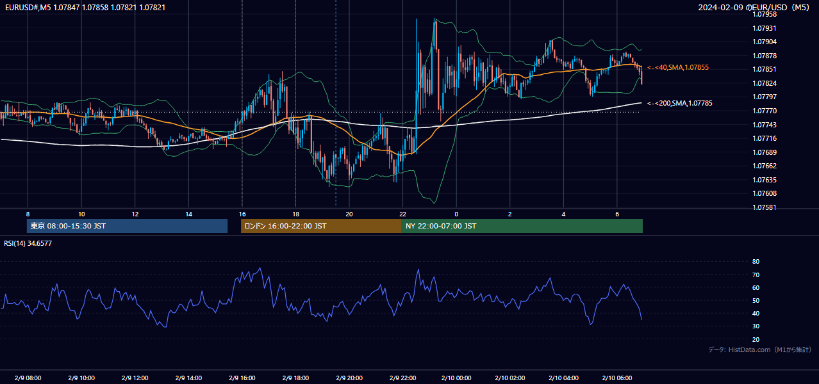Select the 東京 08:00-15:30 JST session bar
Image resolution: width=819 pixels, height=384 pixels.
127,226
